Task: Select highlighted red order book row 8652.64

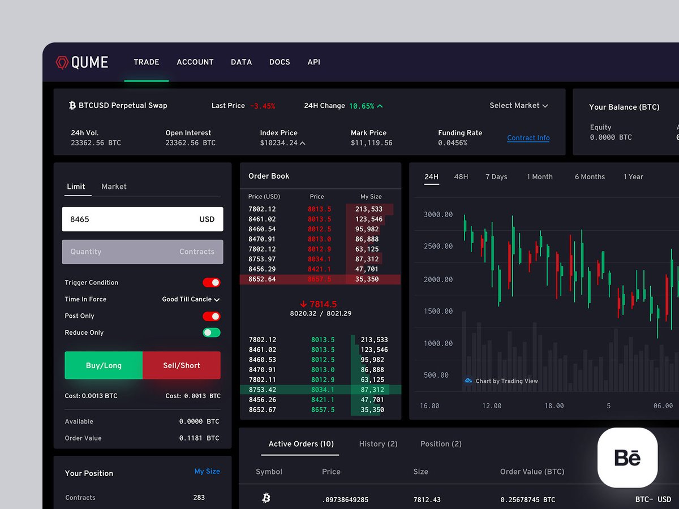Action: (x=320, y=279)
